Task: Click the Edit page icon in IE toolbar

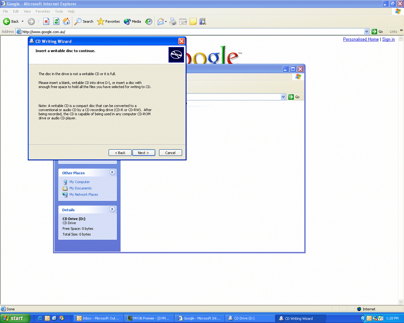Action: click(183, 22)
